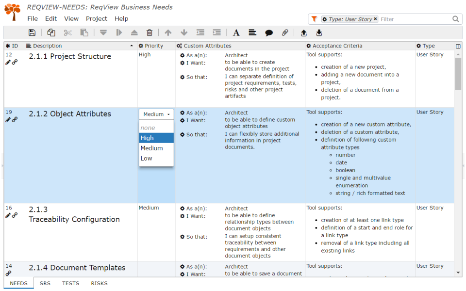
Task: Click the Save document icon
Action: tap(32, 32)
